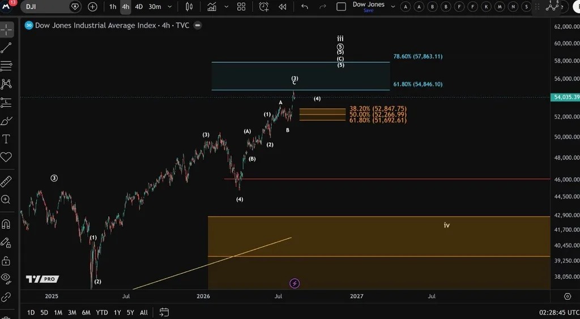Image resolution: width=580 pixels, height=319 pixels.
Task: Open the candlestick chart type selector
Action: (189, 7)
